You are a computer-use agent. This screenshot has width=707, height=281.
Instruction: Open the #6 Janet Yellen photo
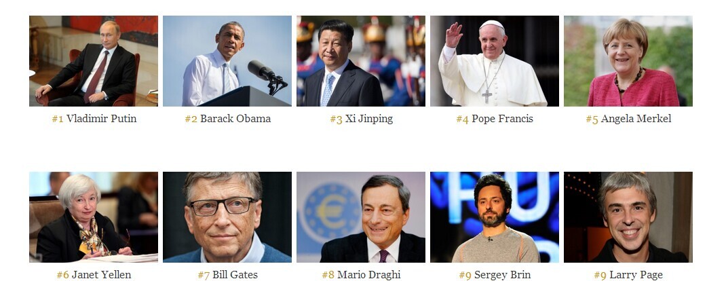[x=94, y=217]
